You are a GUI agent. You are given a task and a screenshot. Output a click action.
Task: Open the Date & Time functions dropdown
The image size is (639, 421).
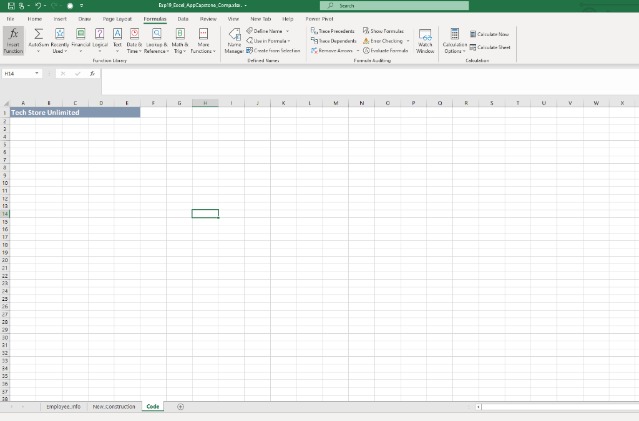[x=134, y=39]
